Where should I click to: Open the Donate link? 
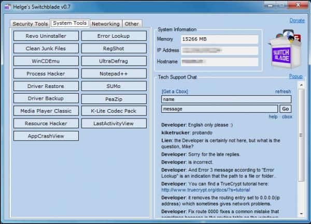point(297,21)
